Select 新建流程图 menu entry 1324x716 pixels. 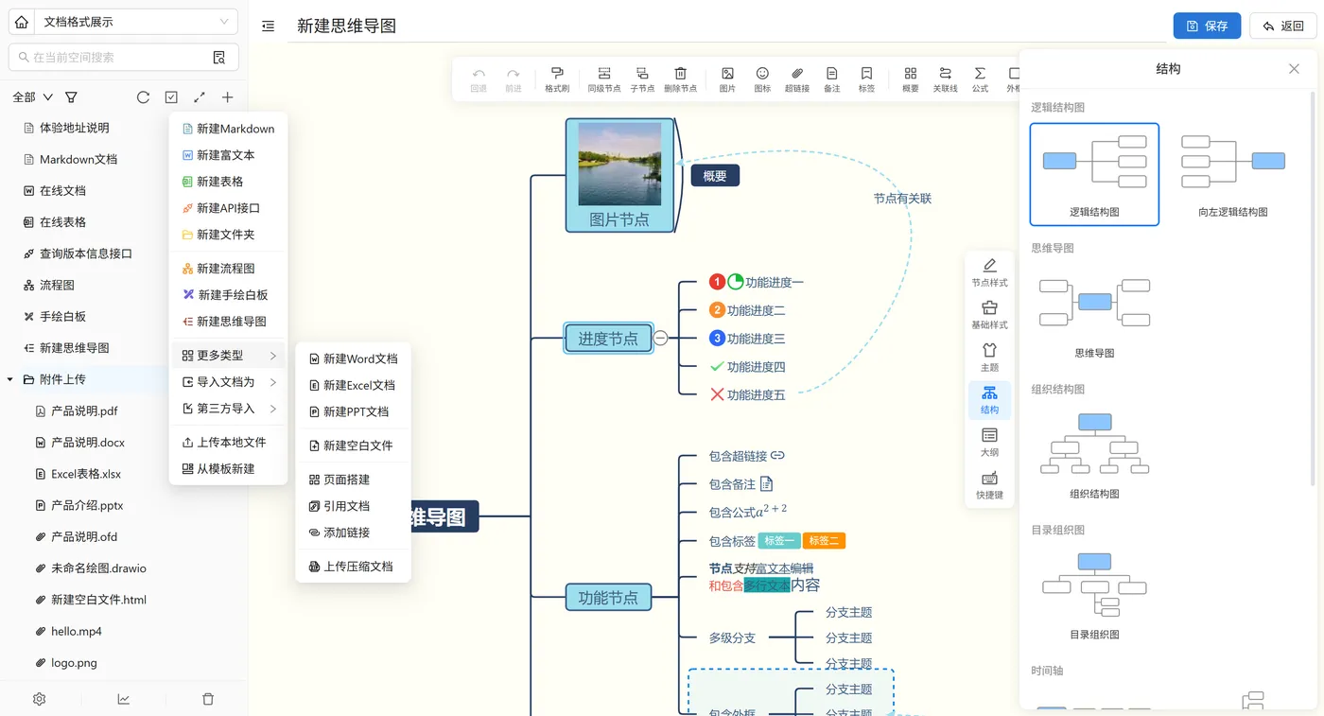[228, 269]
